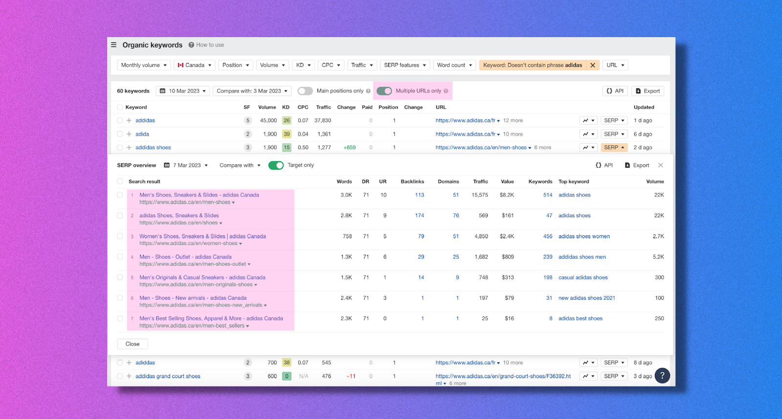Select all search results checkbox
The image size is (782, 419).
[120, 181]
